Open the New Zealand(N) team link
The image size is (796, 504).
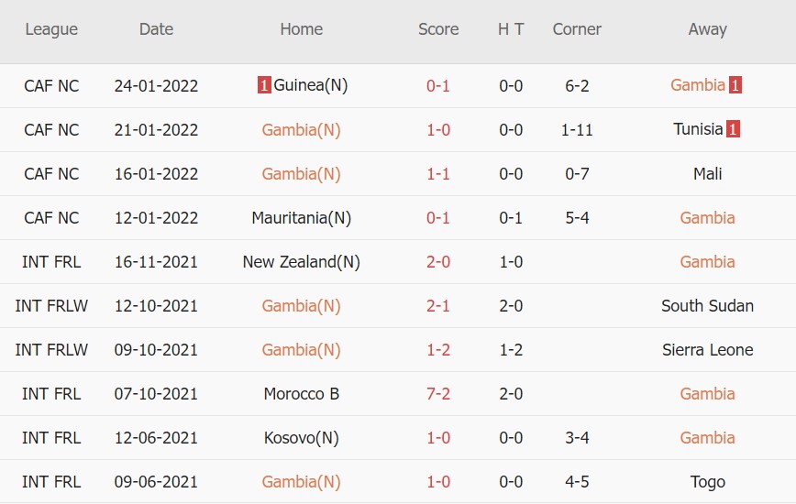(301, 262)
